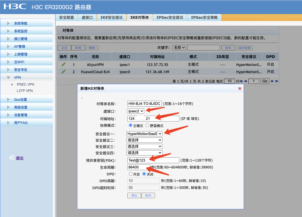
Task: Focus the 对等体名称 input field
Action: 145,104
